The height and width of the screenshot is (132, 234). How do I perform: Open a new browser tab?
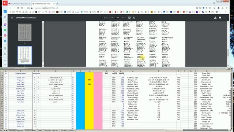tap(57, 4)
